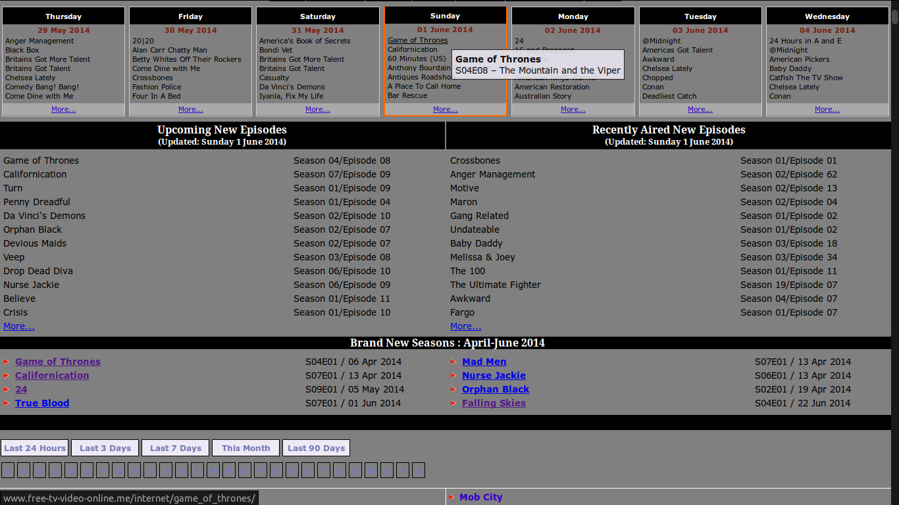This screenshot has width=899, height=505.
Task: Open the Californication link under Brand New Seasons
Action: 52,375
